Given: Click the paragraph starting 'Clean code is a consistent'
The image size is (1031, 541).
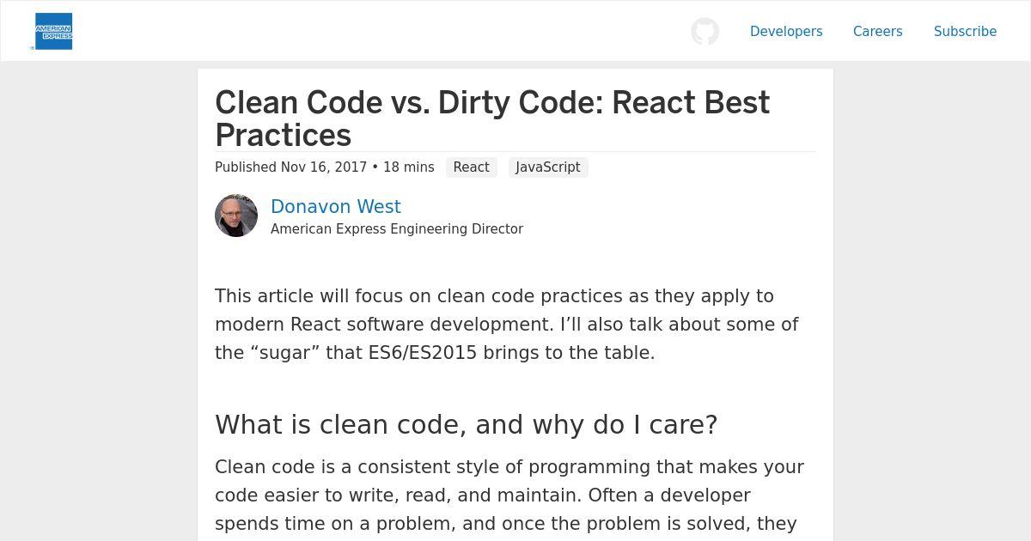Looking at the screenshot, I should click(x=509, y=495).
